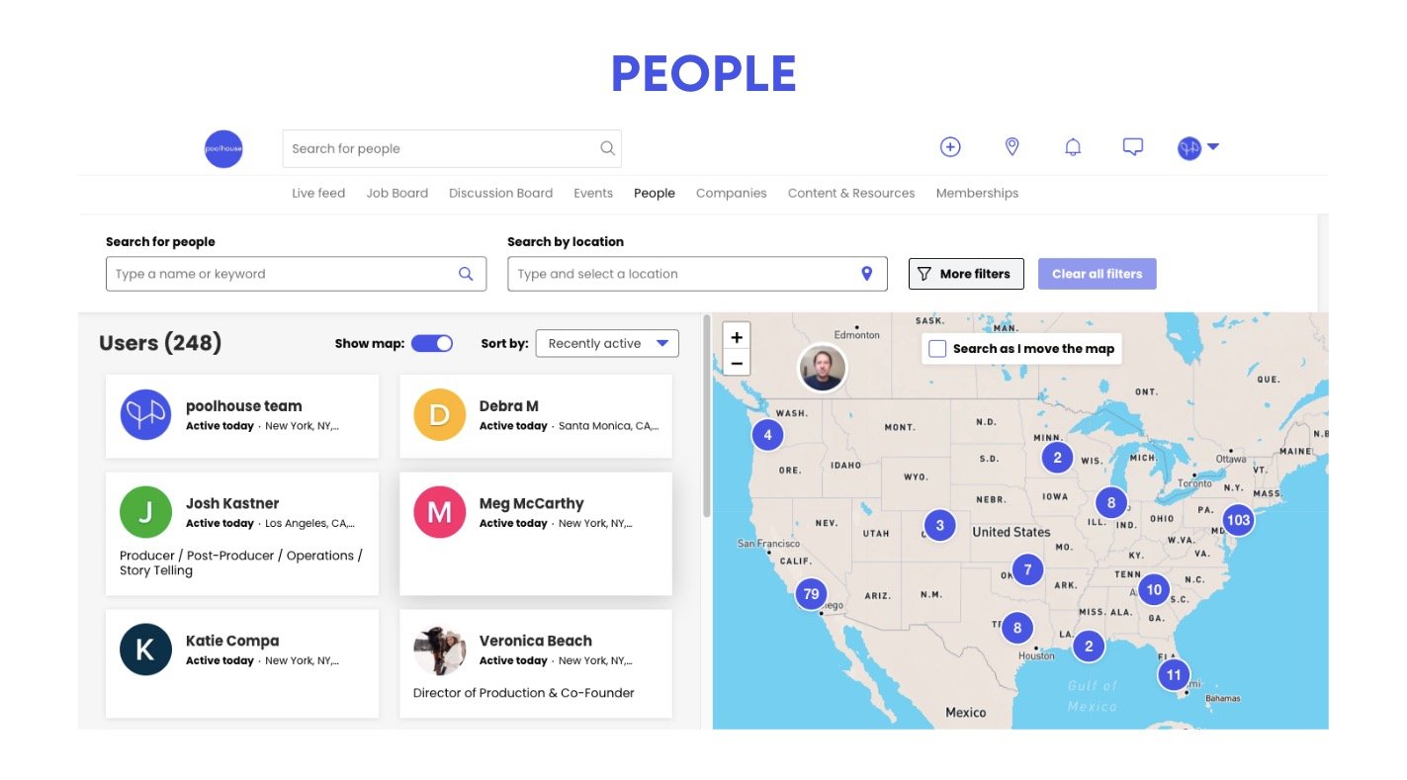Select the People tab
The image size is (1407, 780).
coord(655,193)
